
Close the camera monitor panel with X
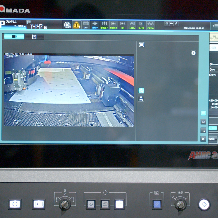(x=203, y=139)
